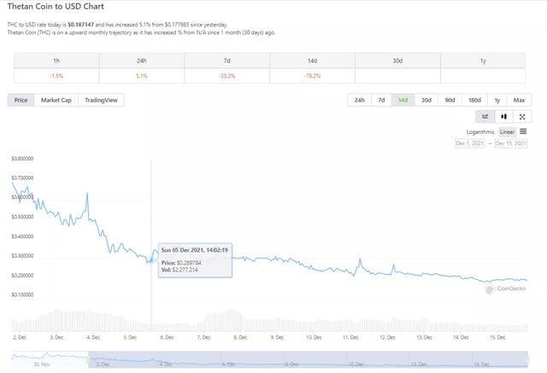Set chart range to Max
547x373 pixels.
[519, 100]
